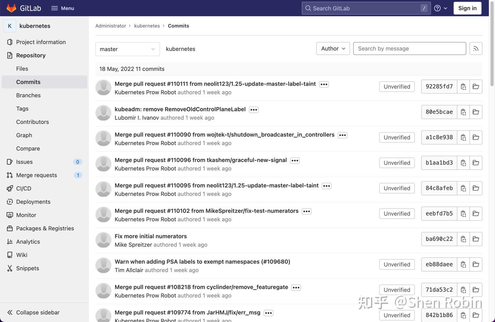Click the Search by message field
This screenshot has width=495, height=322.
coord(409,48)
